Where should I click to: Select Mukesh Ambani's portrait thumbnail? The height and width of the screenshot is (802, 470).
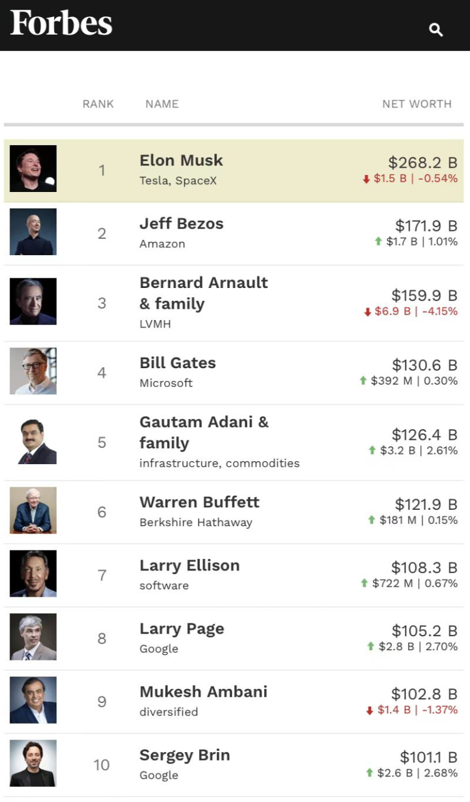(x=33, y=701)
